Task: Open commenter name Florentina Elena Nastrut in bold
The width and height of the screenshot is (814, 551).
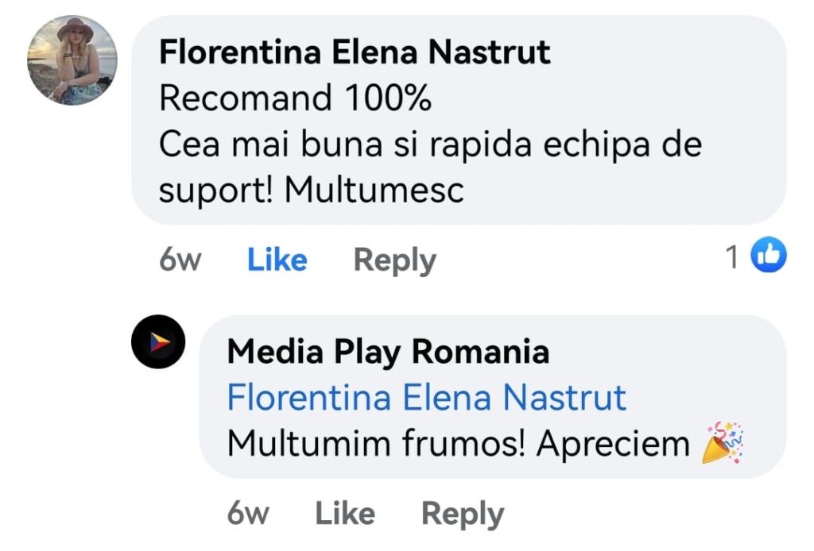Action: click(x=355, y=53)
